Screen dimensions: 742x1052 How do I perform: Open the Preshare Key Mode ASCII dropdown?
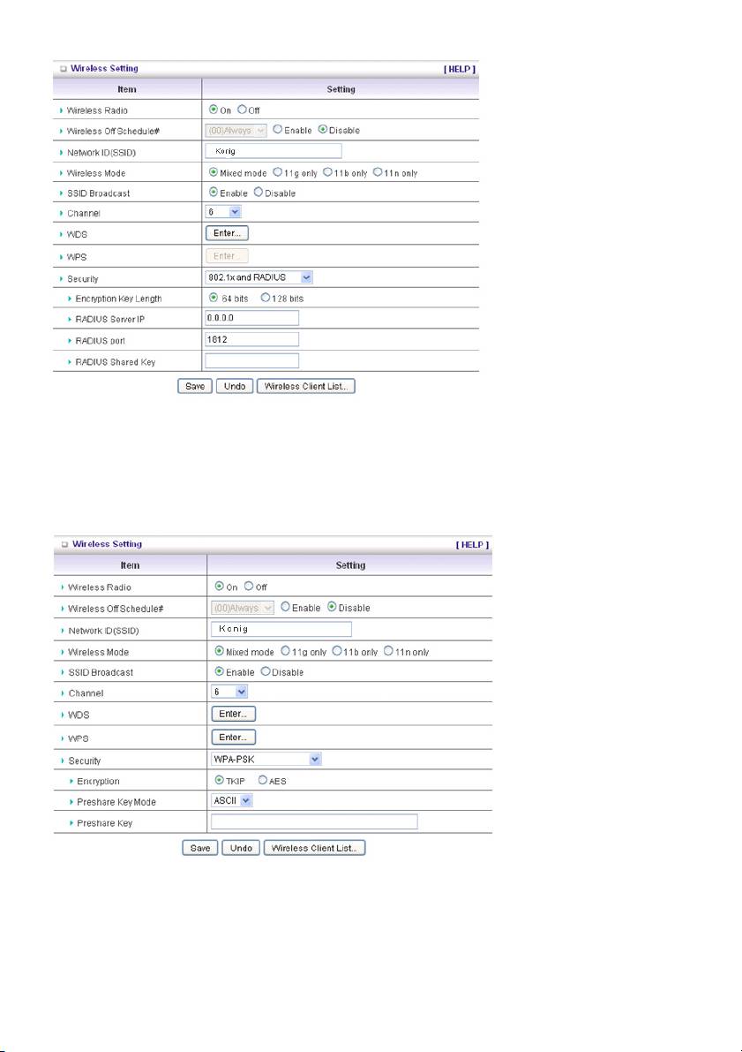232,800
